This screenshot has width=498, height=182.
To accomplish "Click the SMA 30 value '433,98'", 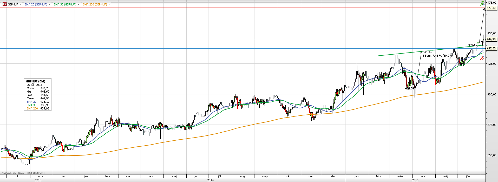I will click(45, 105).
